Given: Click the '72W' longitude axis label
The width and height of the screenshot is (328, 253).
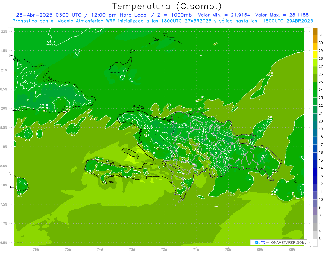Looking at the screenshot, I should coord(164,249).
